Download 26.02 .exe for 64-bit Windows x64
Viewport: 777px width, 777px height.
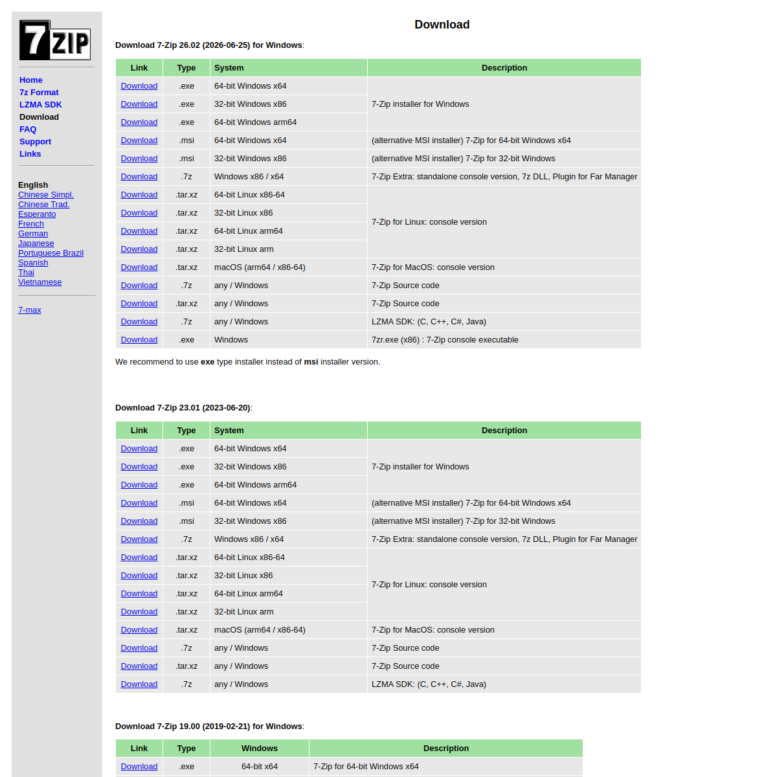pos(139,86)
